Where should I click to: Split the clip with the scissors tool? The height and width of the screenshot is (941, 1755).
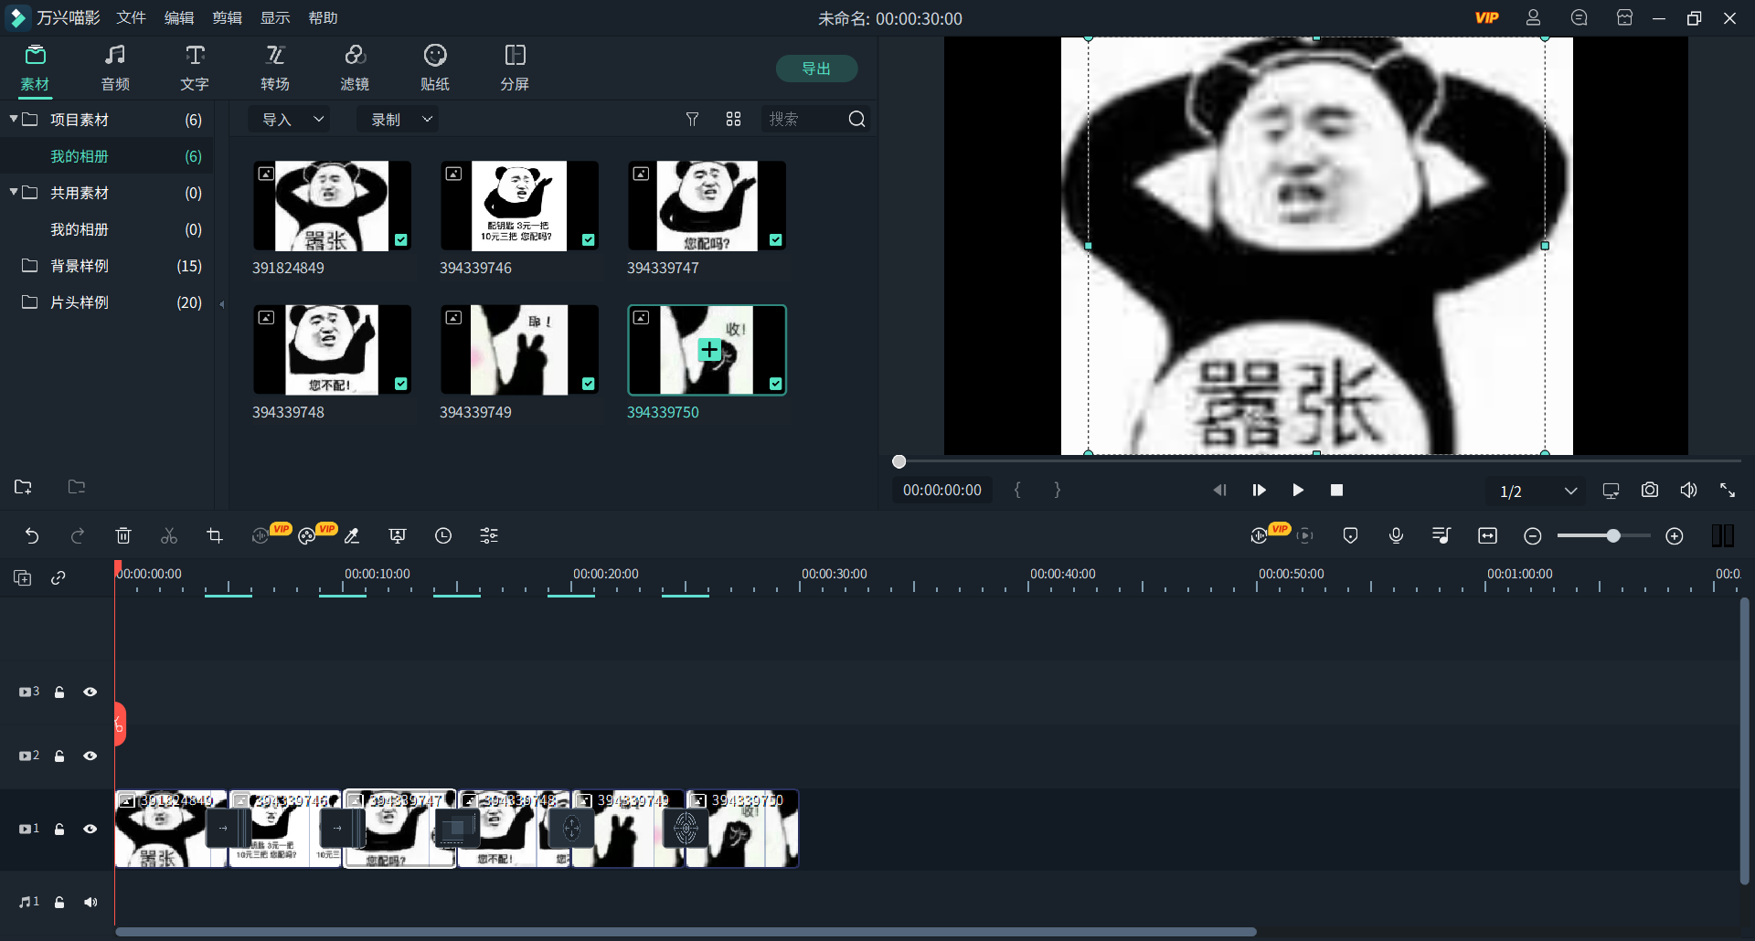[168, 535]
